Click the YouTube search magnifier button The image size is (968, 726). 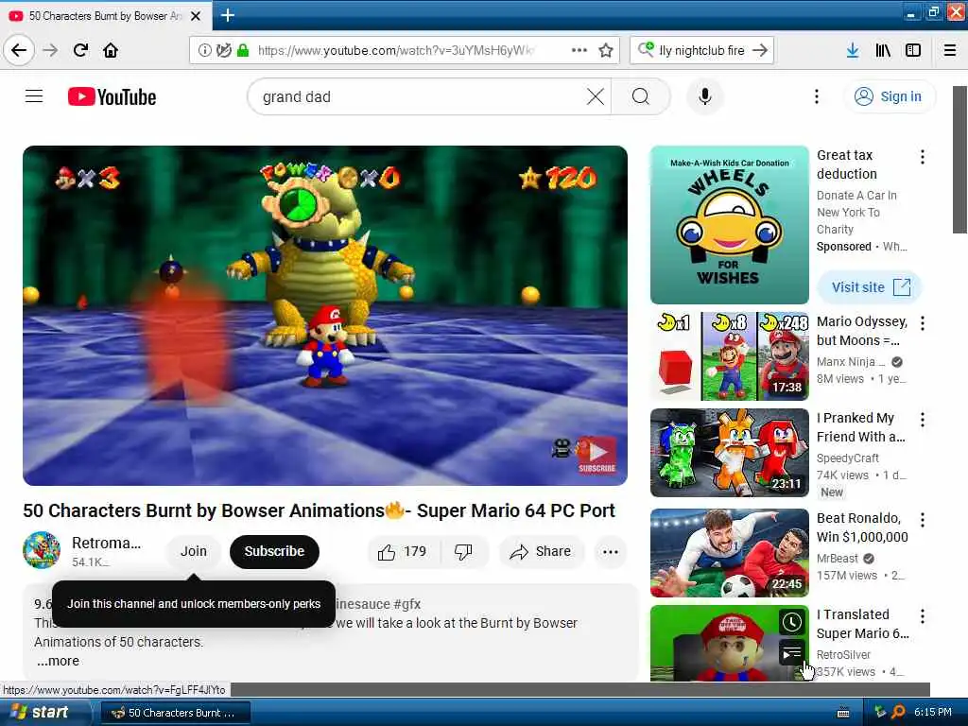(641, 96)
